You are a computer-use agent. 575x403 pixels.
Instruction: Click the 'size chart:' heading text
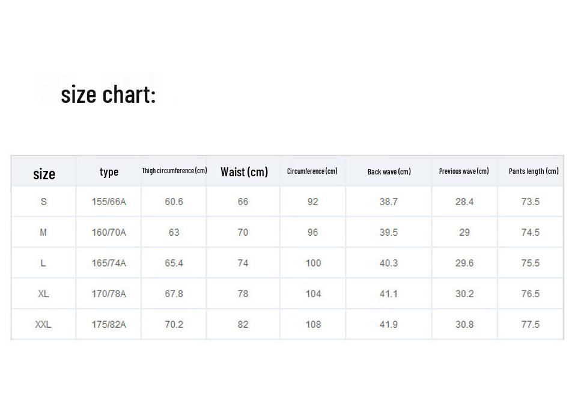point(108,94)
